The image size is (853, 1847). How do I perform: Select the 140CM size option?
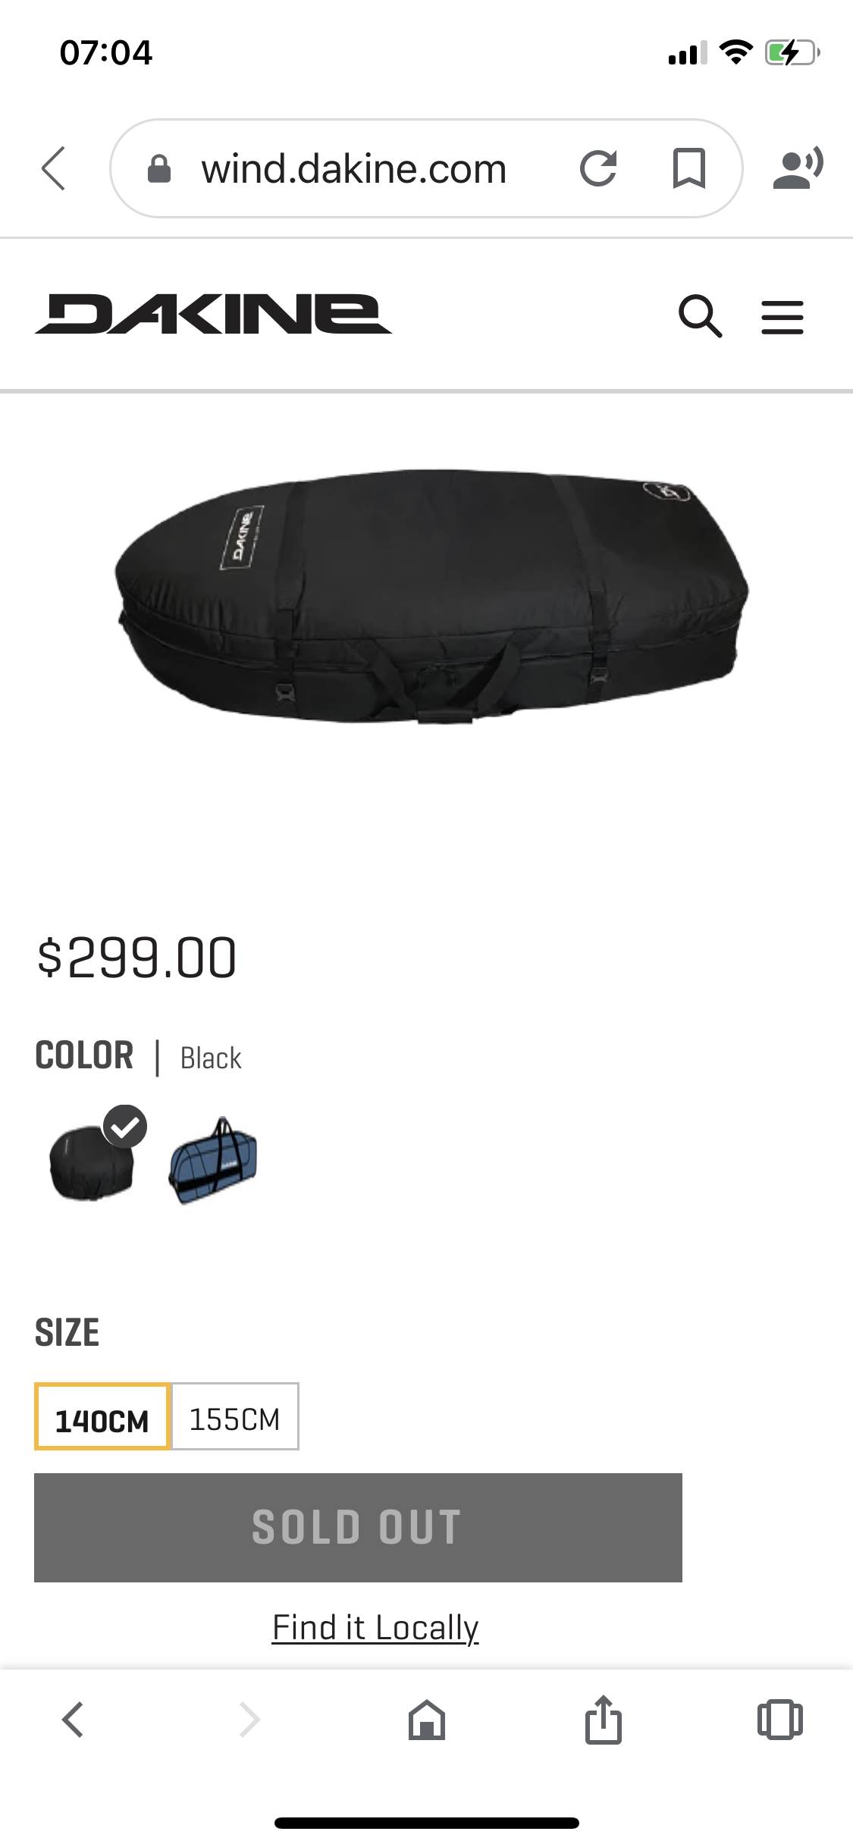[102, 1416]
